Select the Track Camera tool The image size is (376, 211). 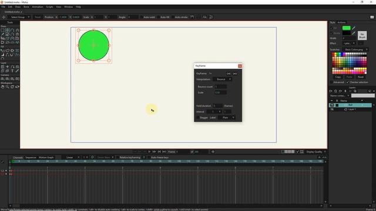coord(2,79)
